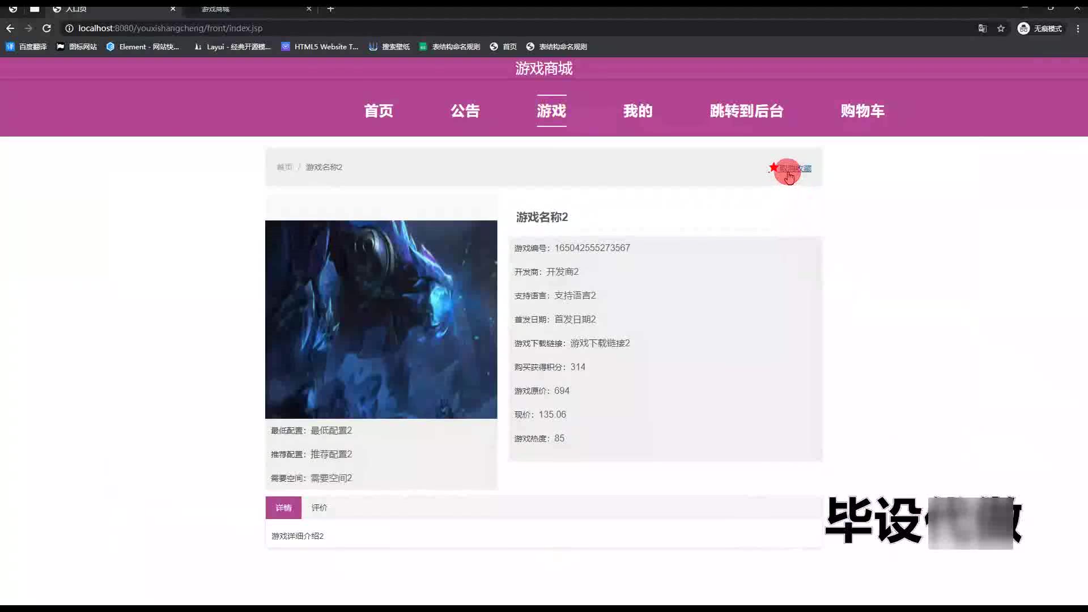Click the 游戏详细介绍2 description text

click(297, 535)
